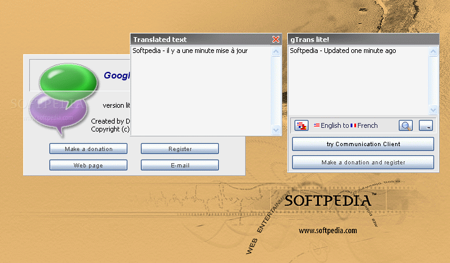Click the magnifier translate icon
The height and width of the screenshot is (263, 450).
(x=405, y=125)
